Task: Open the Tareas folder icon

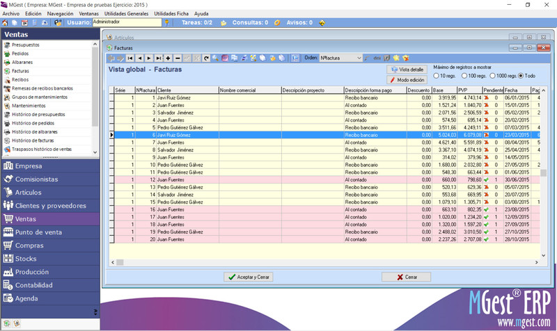Action: pyautogui.click(x=223, y=23)
